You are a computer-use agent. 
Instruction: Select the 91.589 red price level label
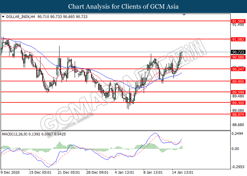[x=237, y=21]
